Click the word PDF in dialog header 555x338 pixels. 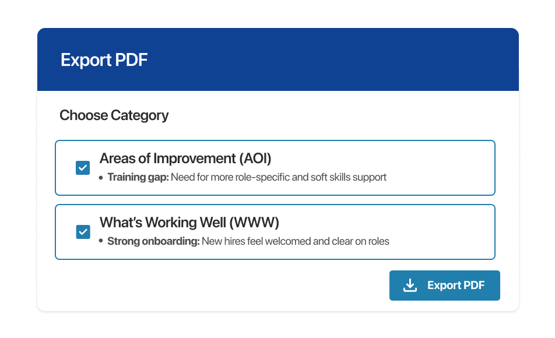pyautogui.click(x=131, y=59)
